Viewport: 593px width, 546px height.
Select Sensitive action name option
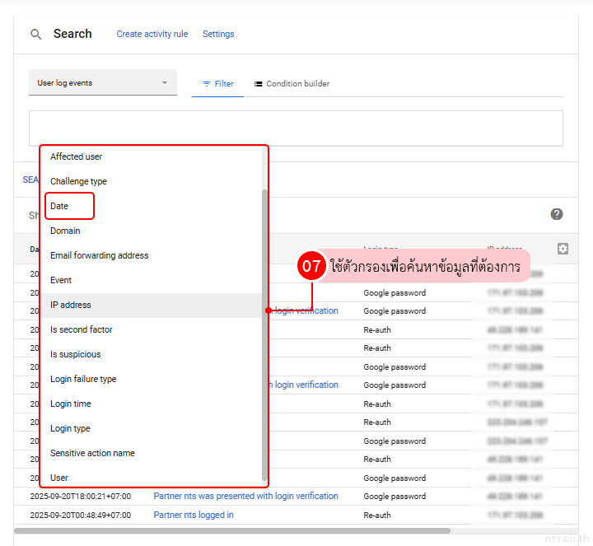(92, 453)
